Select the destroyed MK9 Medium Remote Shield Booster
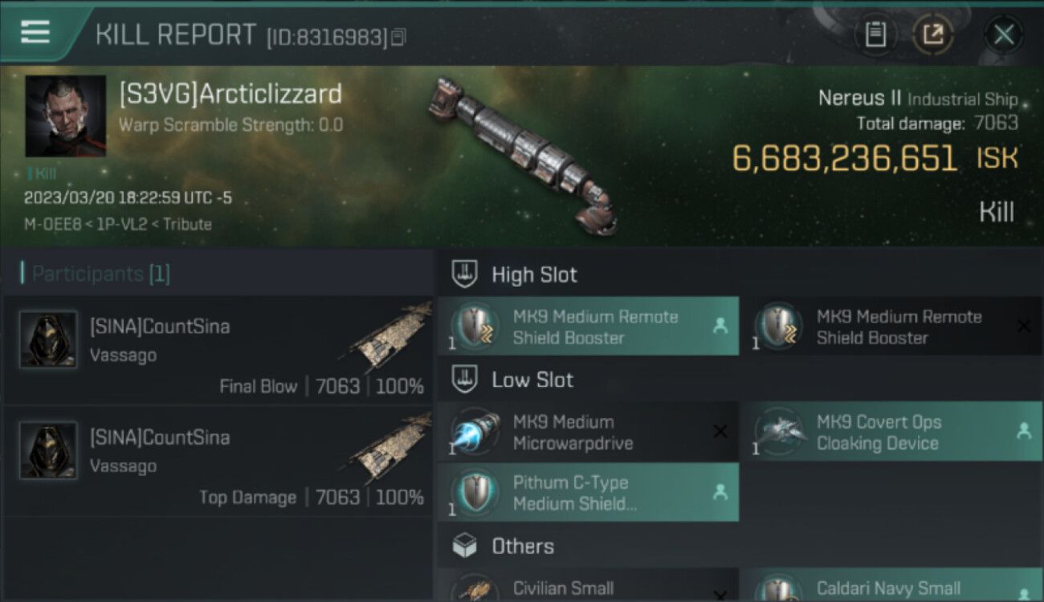The width and height of the screenshot is (1044, 602). pos(890,327)
